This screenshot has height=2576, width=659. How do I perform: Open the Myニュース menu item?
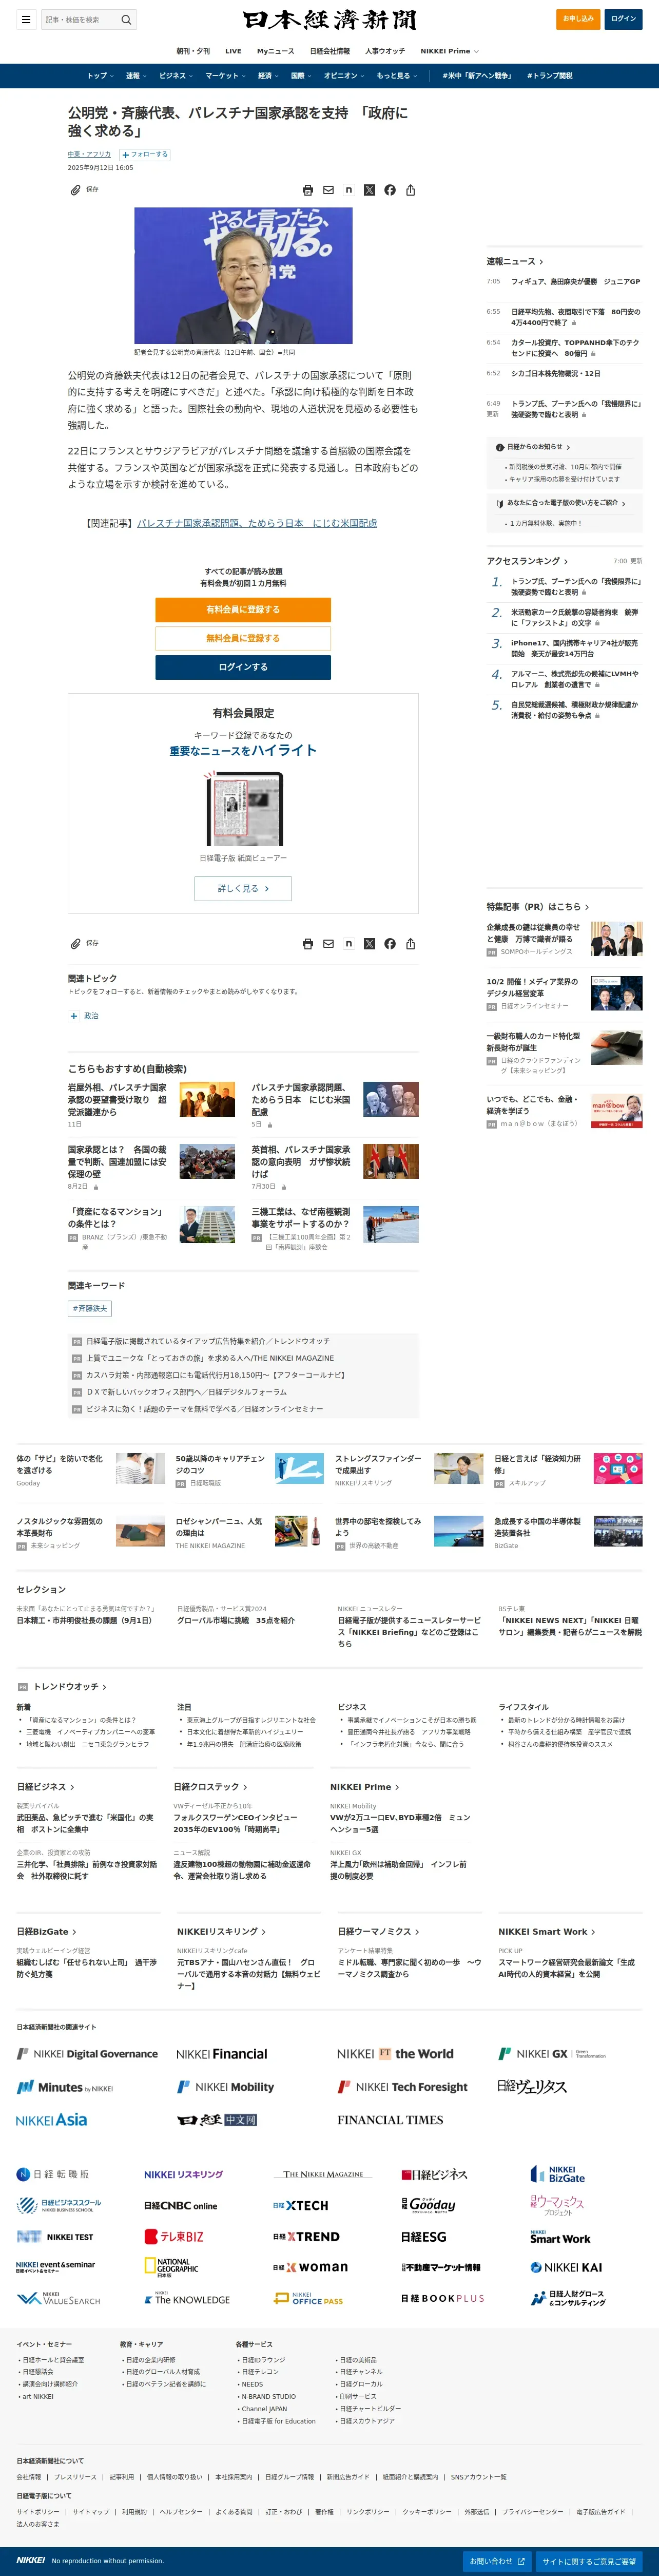[275, 51]
